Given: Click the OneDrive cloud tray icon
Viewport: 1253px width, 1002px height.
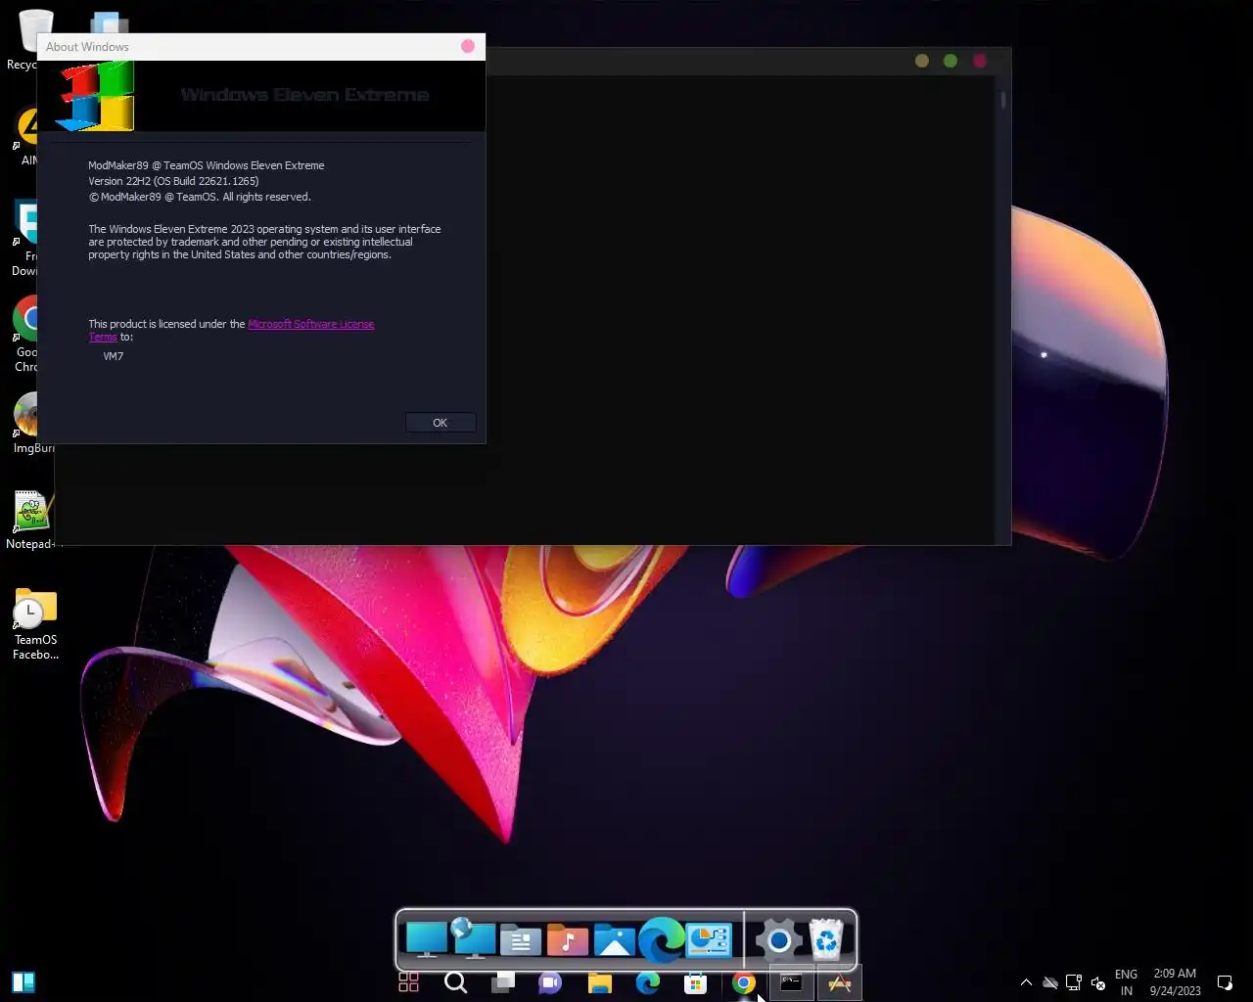Looking at the screenshot, I should 1049,982.
